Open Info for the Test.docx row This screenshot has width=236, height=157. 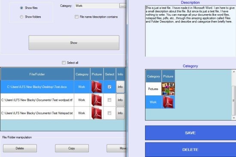click(x=121, y=87)
